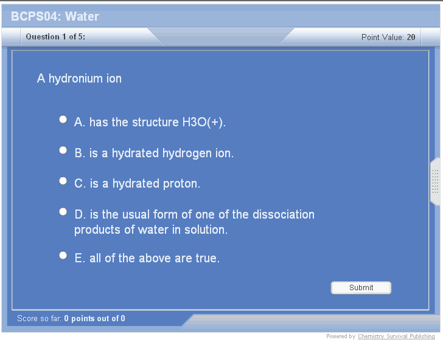
Task: Click the 'has the structure H3O(+)' answer text
Action: click(150, 123)
